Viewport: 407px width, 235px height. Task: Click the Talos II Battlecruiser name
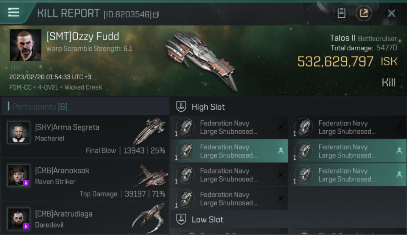[x=363, y=39]
